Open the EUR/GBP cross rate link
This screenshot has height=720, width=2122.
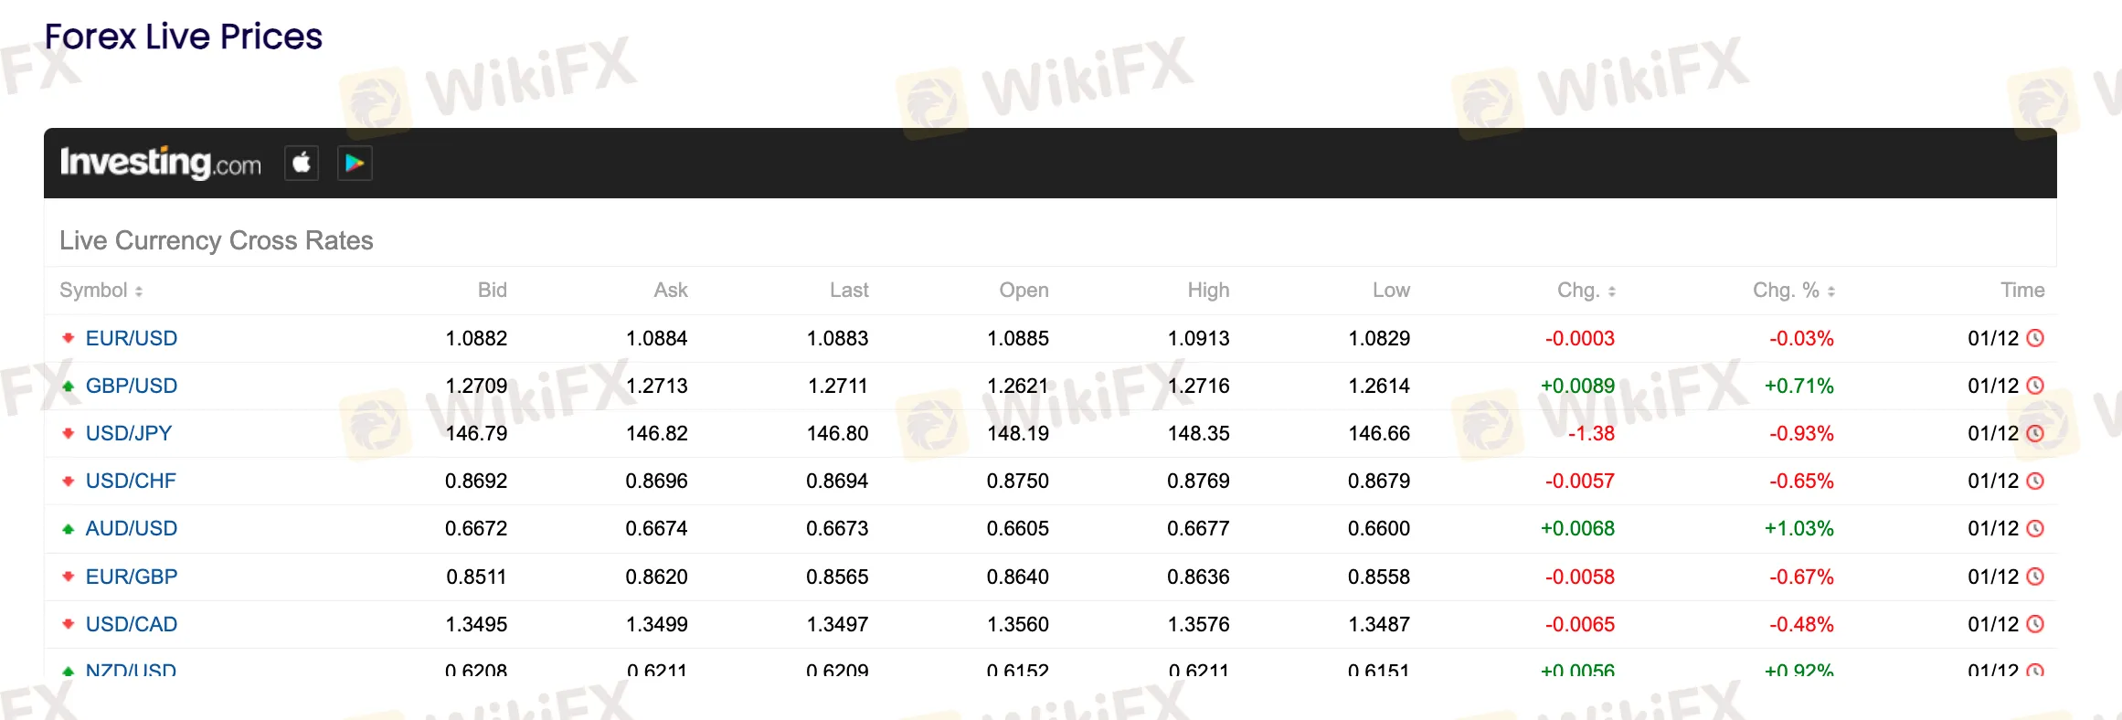132,577
